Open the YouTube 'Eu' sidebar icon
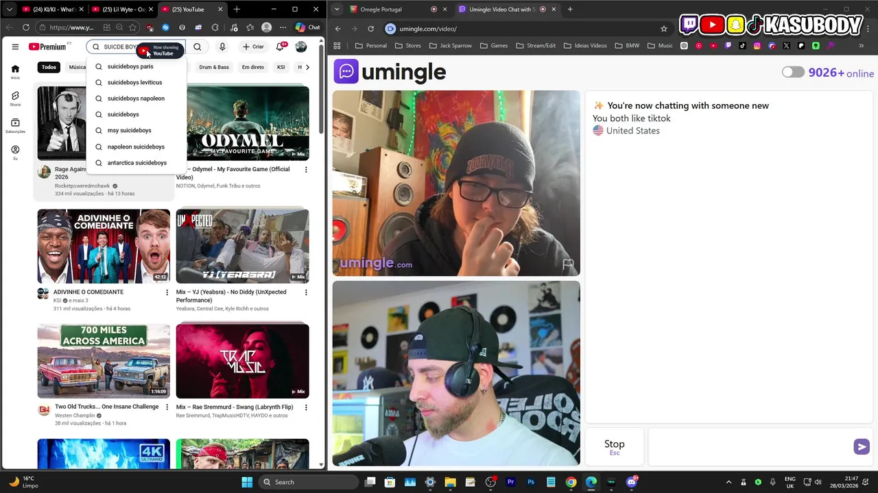878x493 pixels. coord(15,152)
